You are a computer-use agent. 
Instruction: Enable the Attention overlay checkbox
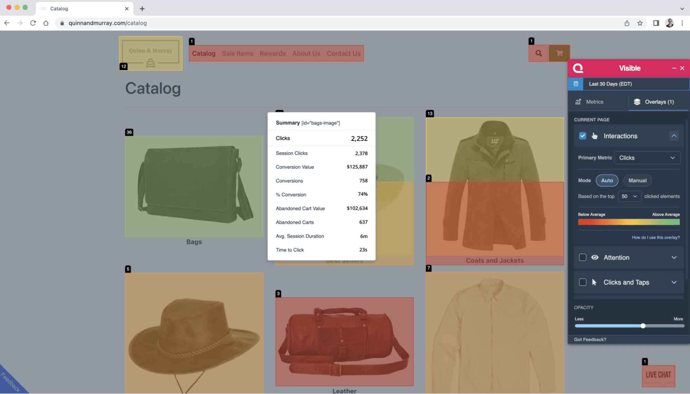(582, 258)
